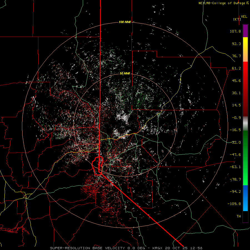The width and height of the screenshot is (250, 250).
Task: Click the -0.9 scale value
Action: tap(236, 118)
